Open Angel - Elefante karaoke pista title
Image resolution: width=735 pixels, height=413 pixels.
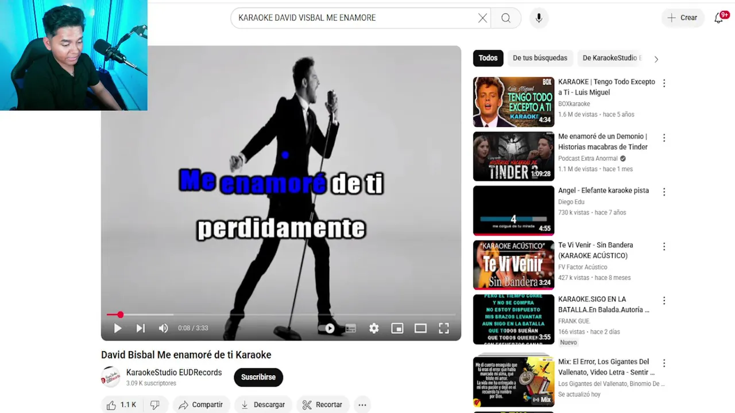tap(604, 190)
